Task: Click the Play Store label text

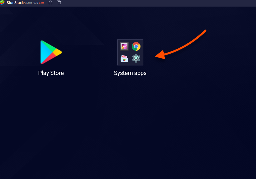Action: [51, 73]
